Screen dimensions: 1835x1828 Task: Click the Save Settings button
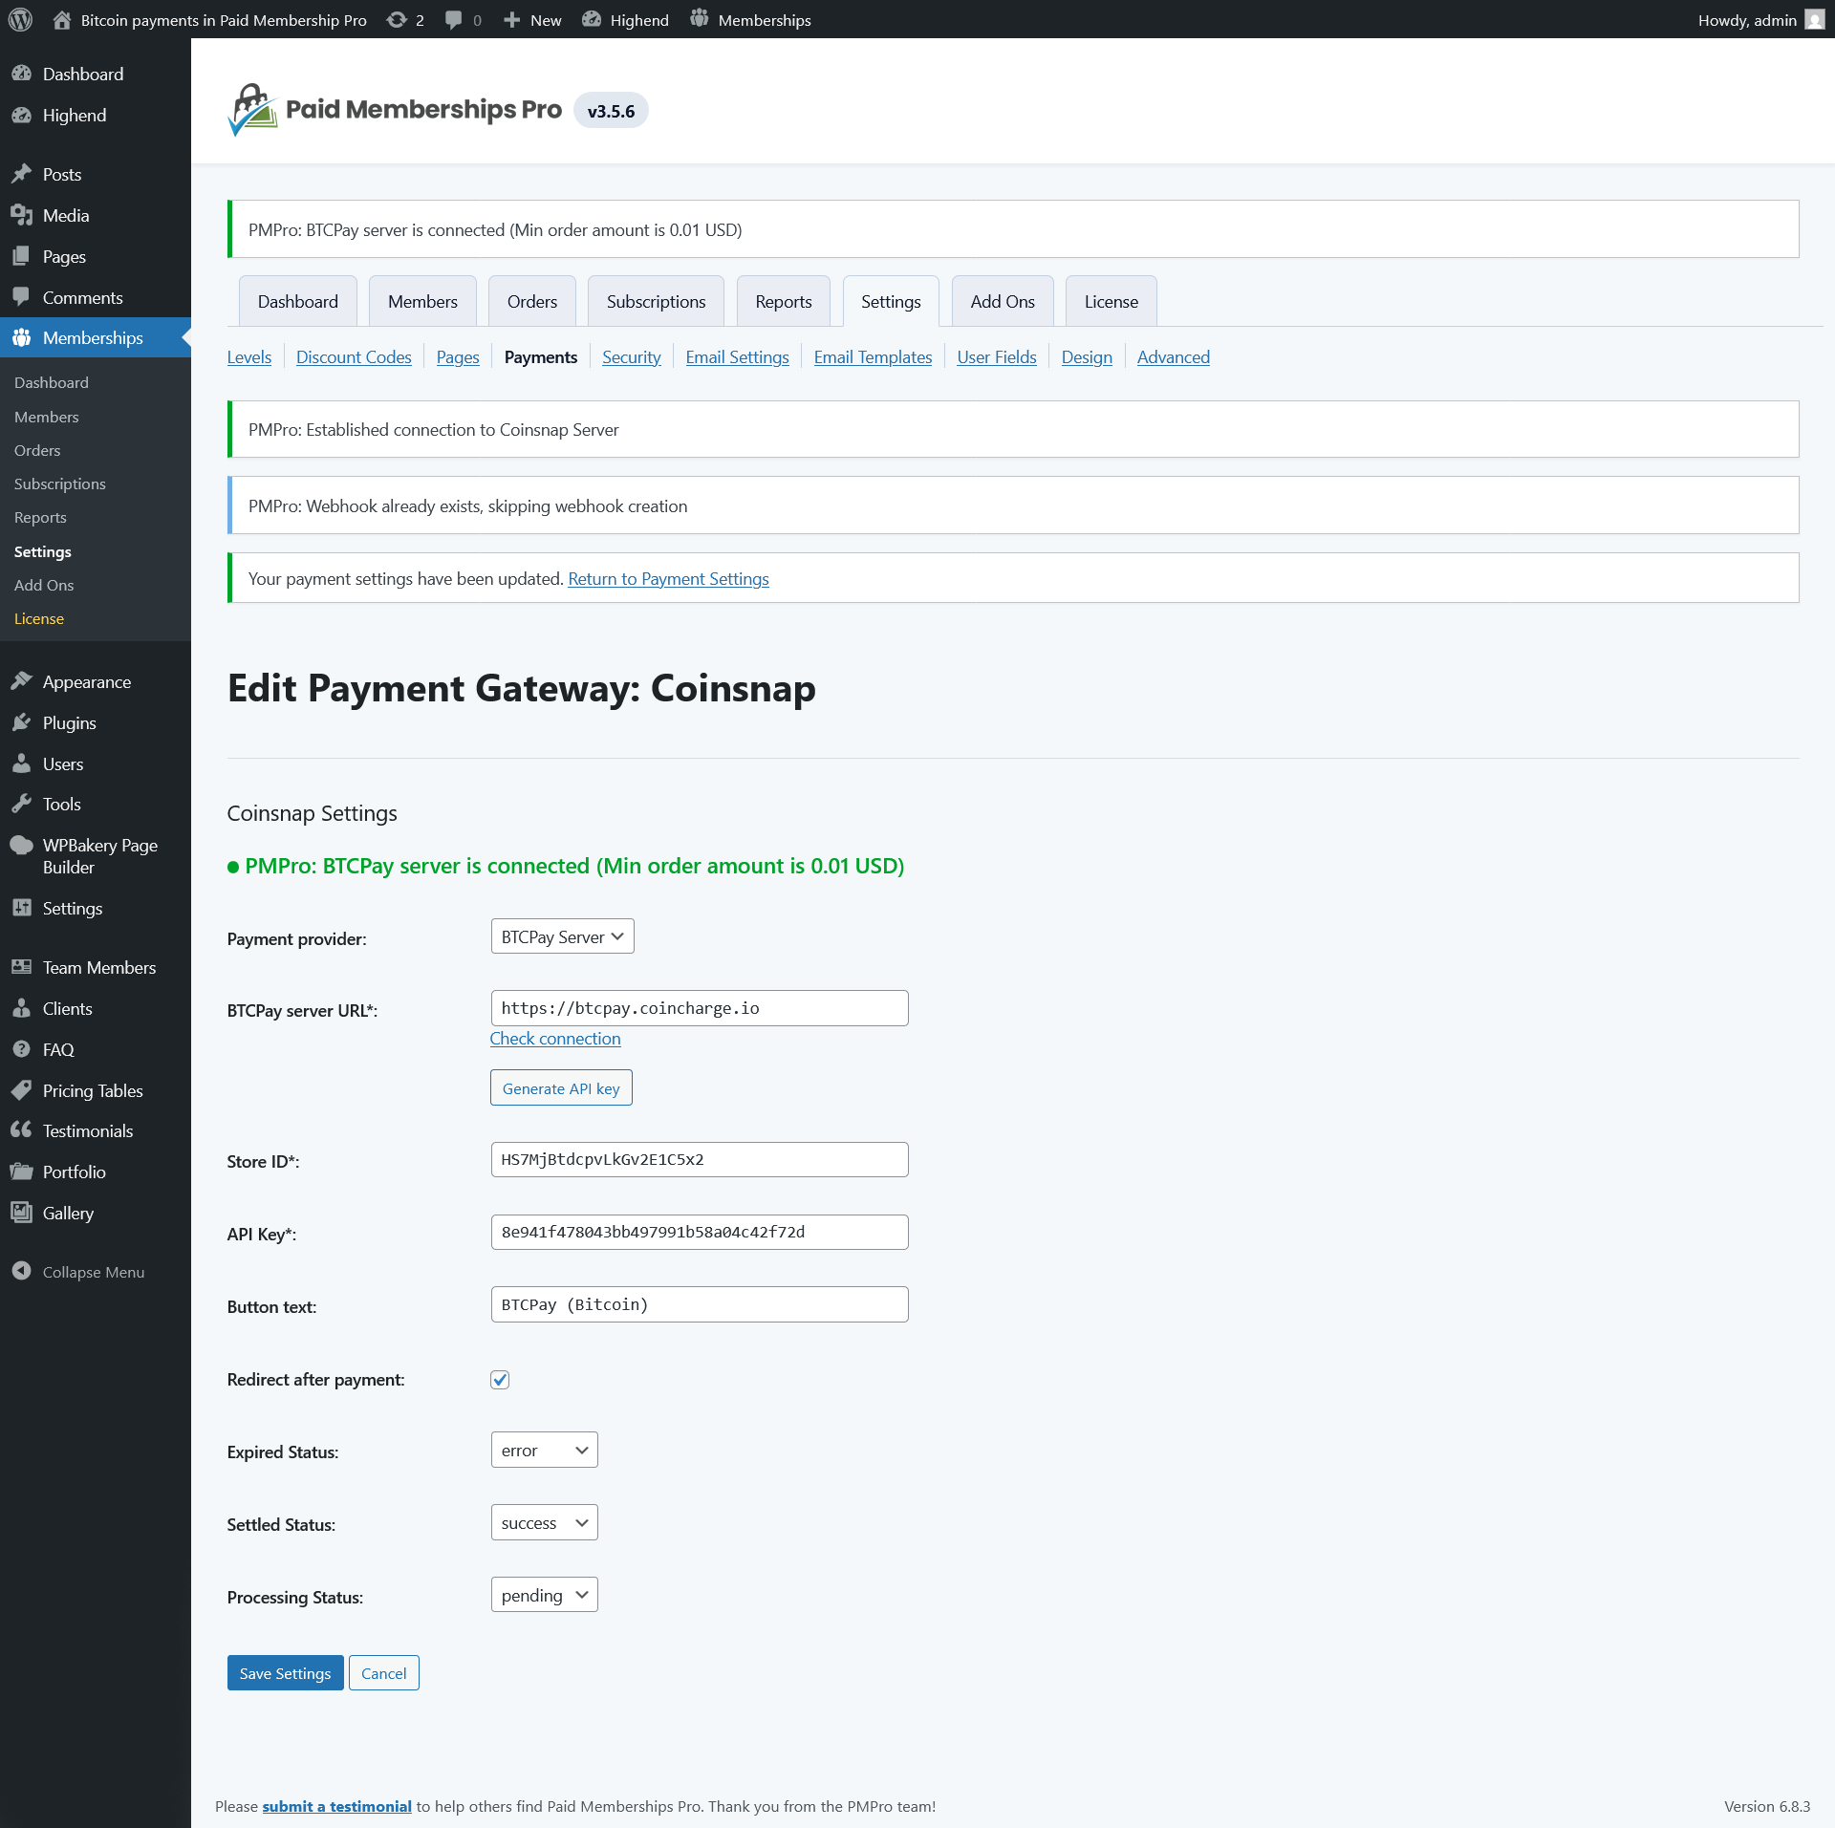click(285, 1673)
